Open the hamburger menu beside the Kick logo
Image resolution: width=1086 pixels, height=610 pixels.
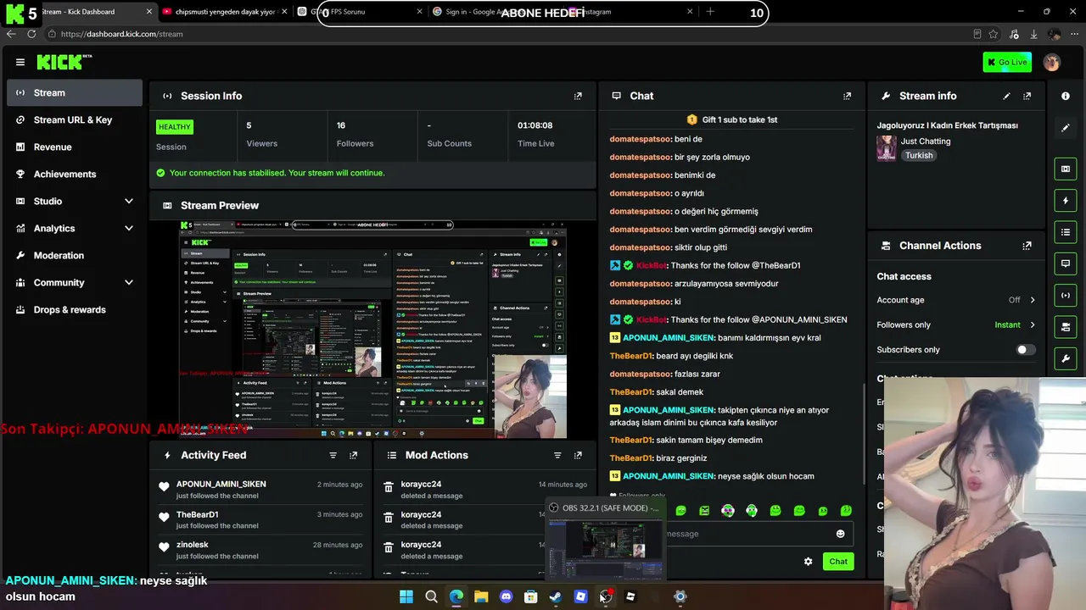tap(20, 62)
